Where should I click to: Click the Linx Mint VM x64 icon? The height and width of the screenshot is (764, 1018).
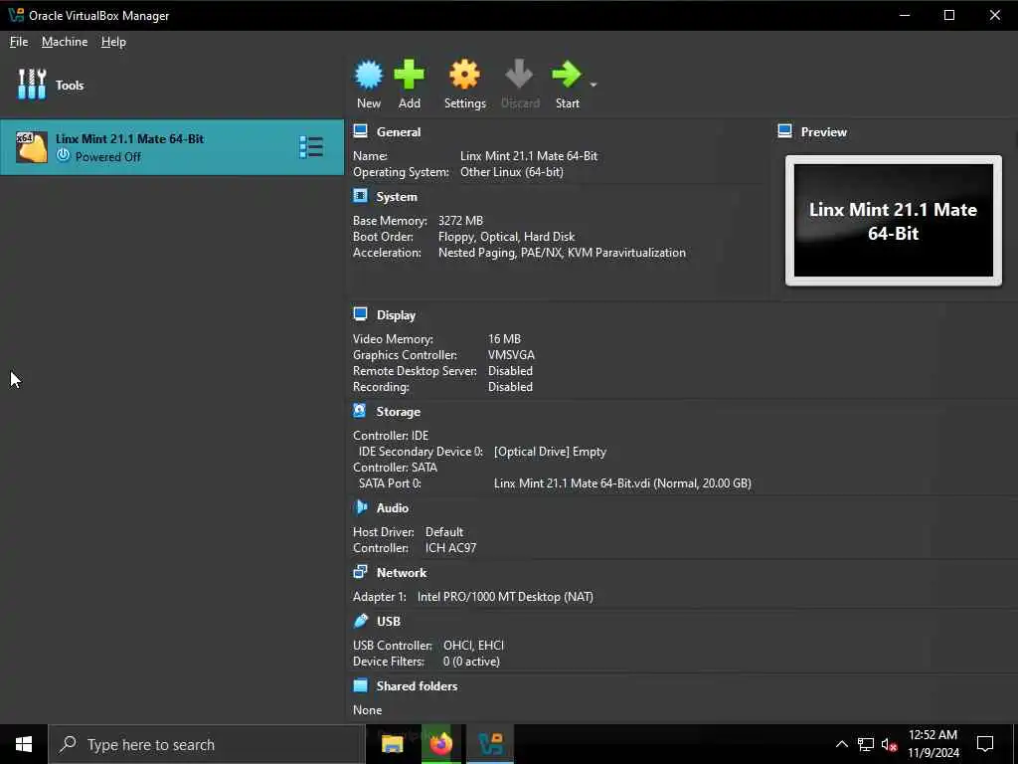coord(31,147)
